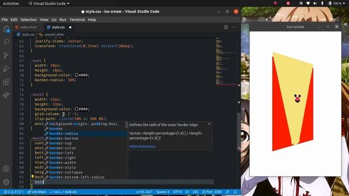Click .mouth:after in the breadcrumb

(x=54, y=35)
